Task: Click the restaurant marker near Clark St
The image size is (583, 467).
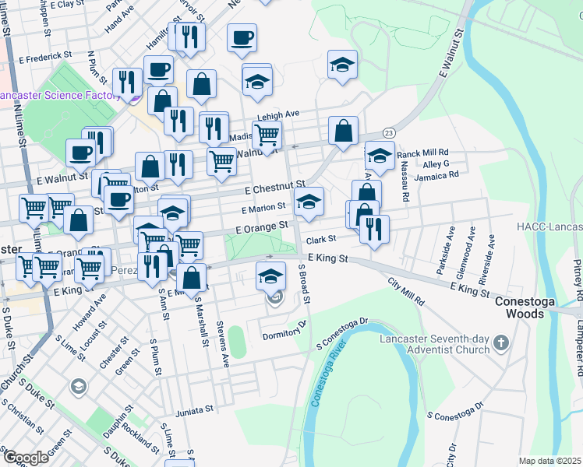Action: [x=374, y=229]
